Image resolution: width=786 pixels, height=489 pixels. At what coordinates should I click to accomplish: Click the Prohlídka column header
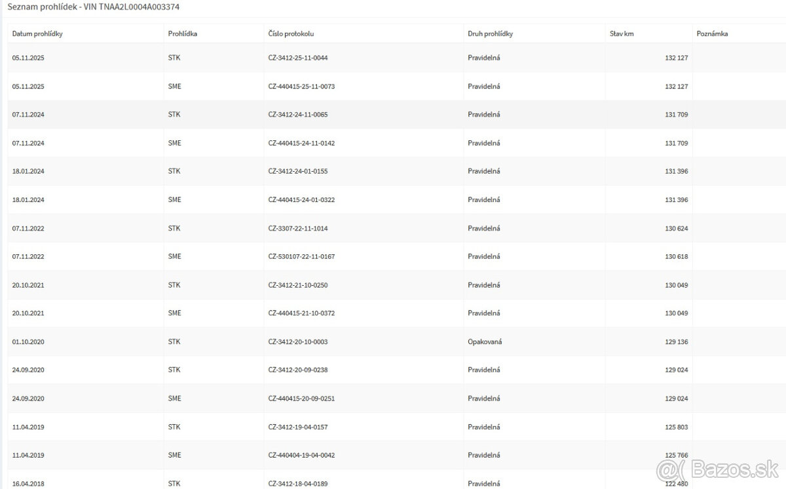click(x=183, y=33)
